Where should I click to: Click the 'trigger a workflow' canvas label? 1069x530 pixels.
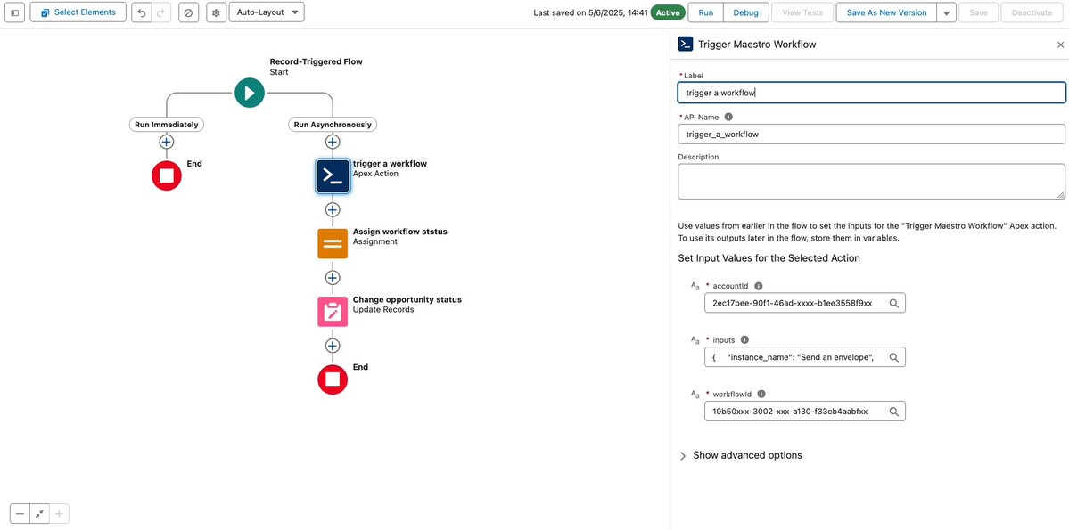pyautogui.click(x=390, y=164)
